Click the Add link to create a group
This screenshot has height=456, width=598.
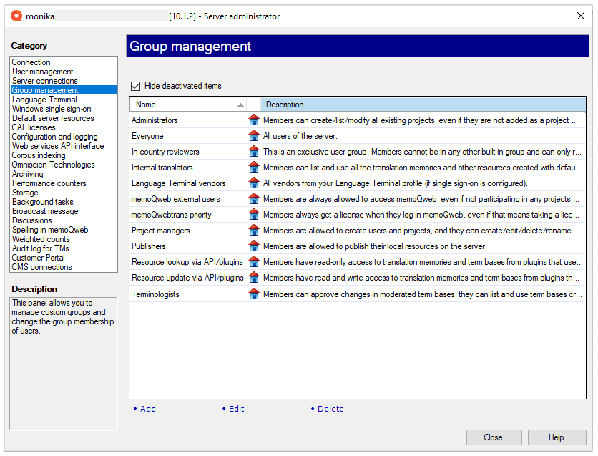[x=147, y=408]
